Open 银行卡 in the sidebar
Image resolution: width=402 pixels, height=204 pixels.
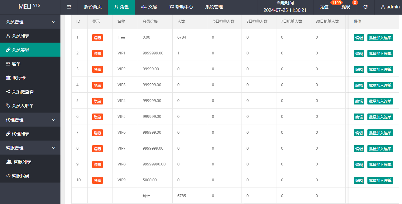click(x=30, y=78)
